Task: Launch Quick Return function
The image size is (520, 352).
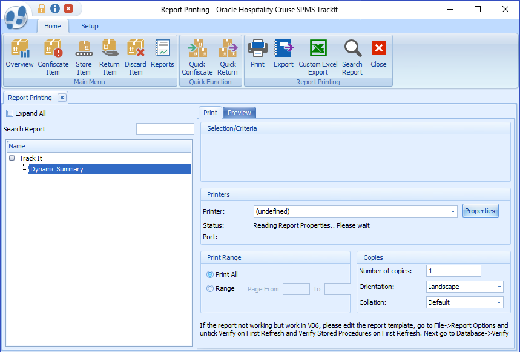Action: 228,57
